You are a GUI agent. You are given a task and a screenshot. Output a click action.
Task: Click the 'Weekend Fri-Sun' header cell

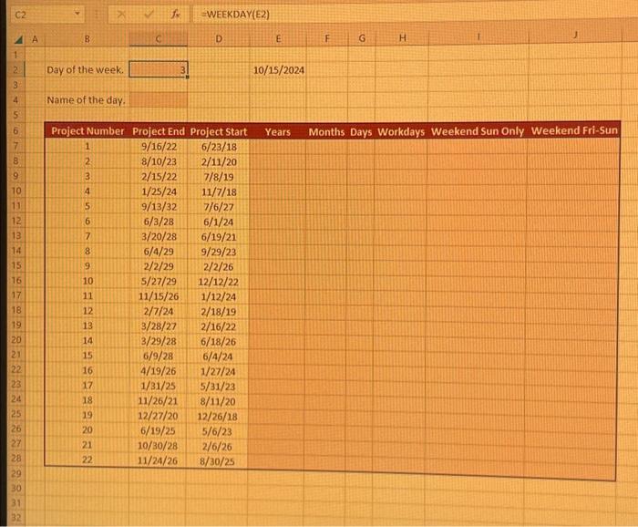[573, 130]
